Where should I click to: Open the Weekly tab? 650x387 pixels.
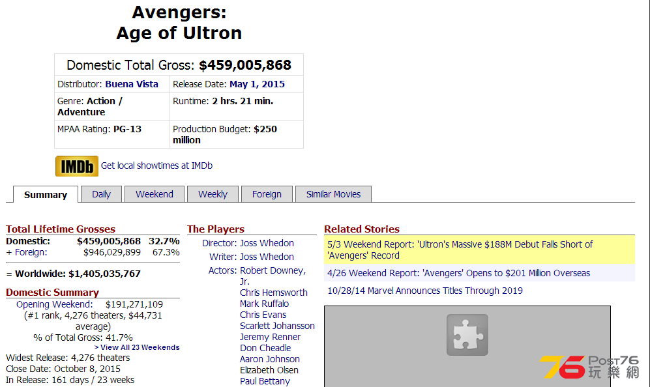[213, 194]
